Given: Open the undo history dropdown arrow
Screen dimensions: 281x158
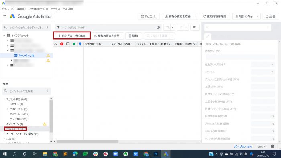Looking at the screenshot, I should [173, 27].
